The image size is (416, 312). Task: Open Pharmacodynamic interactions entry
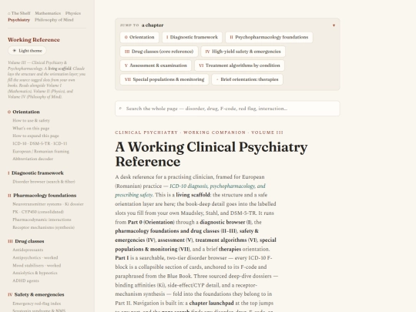(42, 220)
